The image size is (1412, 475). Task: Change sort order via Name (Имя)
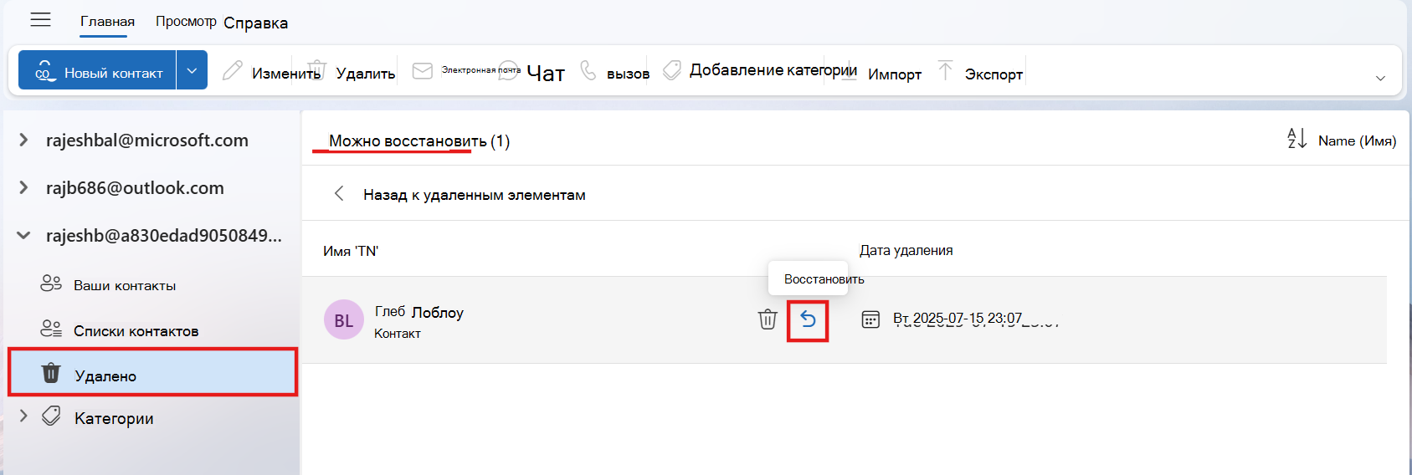[x=1342, y=140]
